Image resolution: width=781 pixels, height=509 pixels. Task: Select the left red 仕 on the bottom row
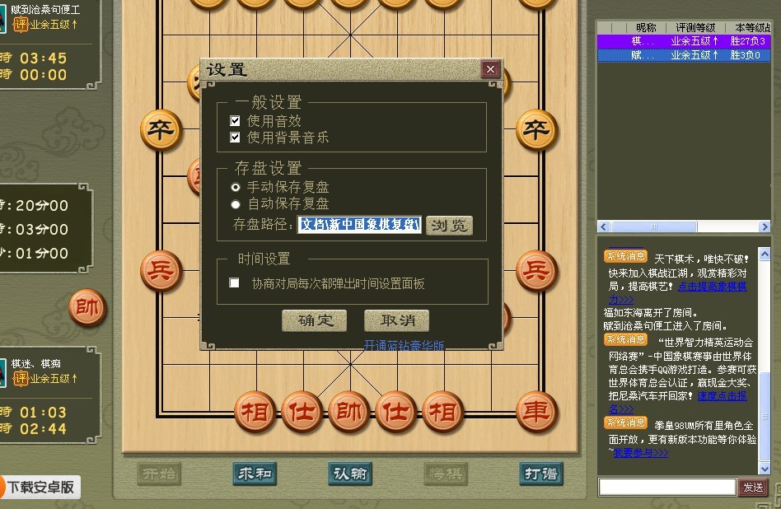(302, 412)
